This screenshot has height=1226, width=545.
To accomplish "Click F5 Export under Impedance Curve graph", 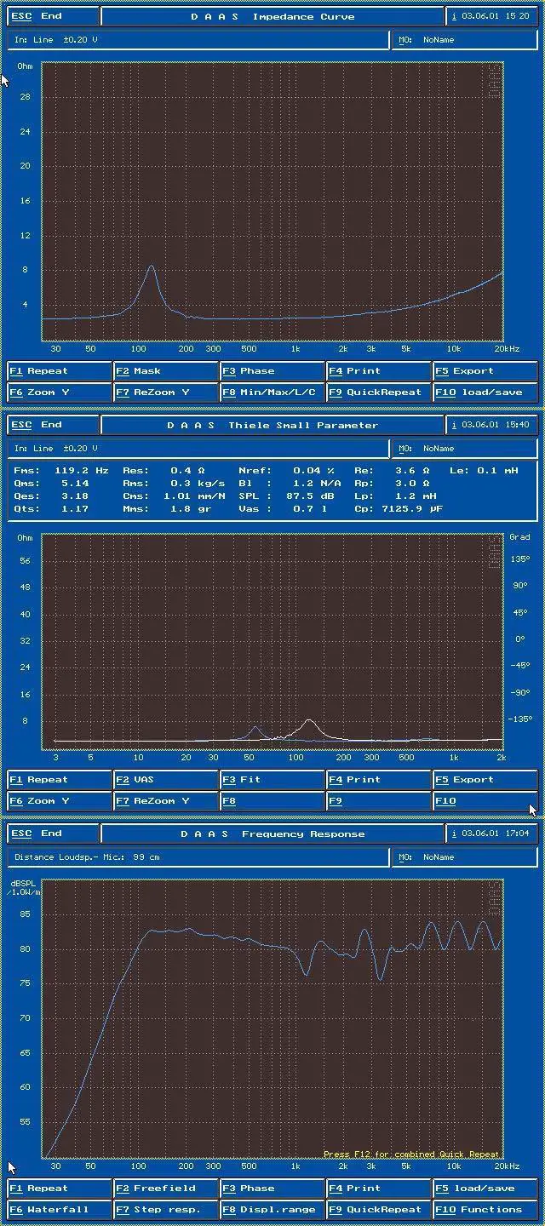I will point(486,371).
